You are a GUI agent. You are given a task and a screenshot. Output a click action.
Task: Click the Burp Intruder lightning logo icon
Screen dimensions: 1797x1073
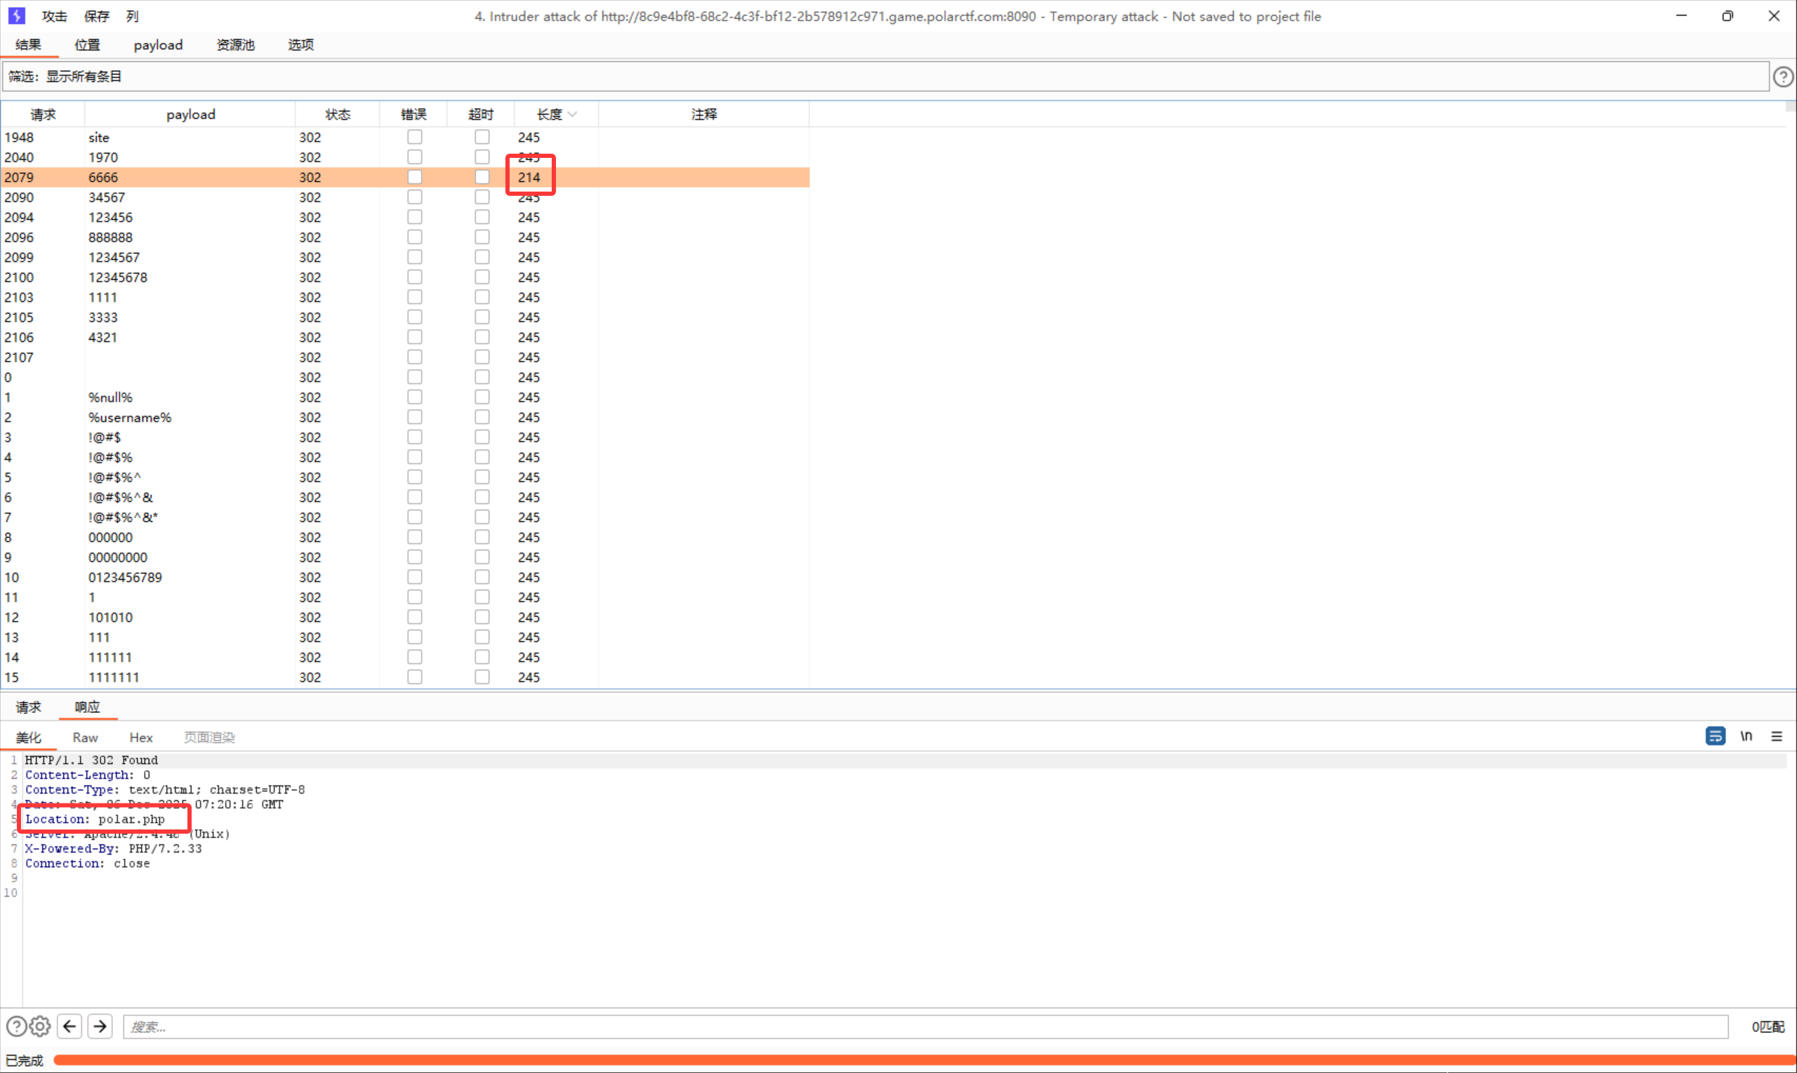(x=16, y=15)
